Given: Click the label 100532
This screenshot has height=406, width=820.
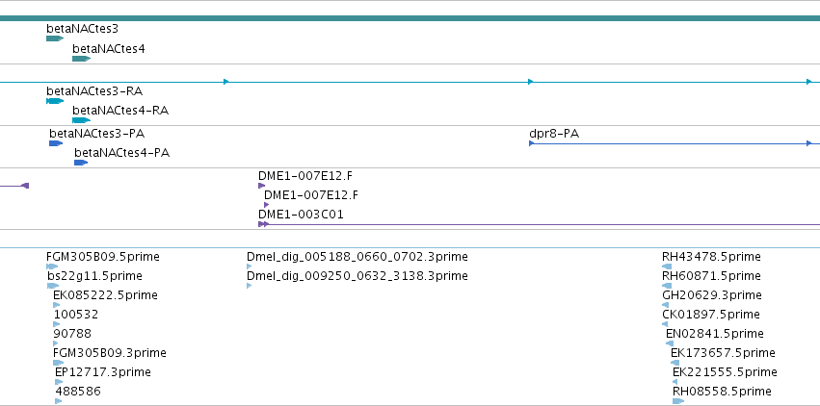Looking at the screenshot, I should click(76, 315).
